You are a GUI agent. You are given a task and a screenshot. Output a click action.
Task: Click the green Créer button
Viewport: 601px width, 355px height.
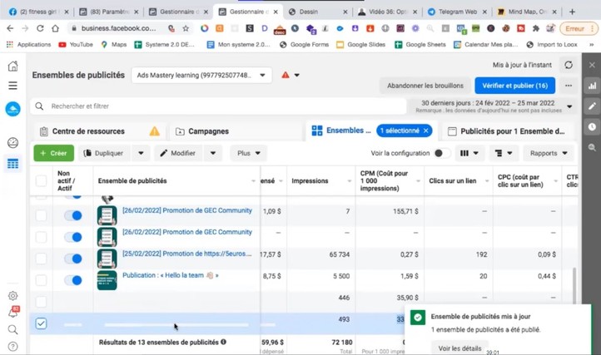click(x=53, y=153)
